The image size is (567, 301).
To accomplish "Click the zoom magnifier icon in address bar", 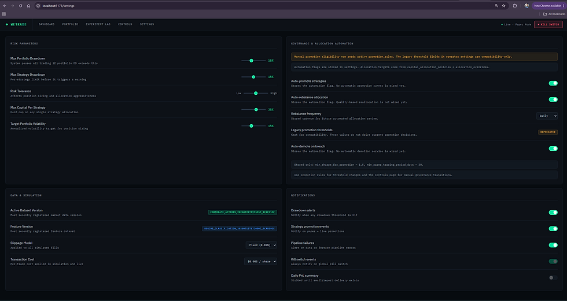I will point(496,6).
